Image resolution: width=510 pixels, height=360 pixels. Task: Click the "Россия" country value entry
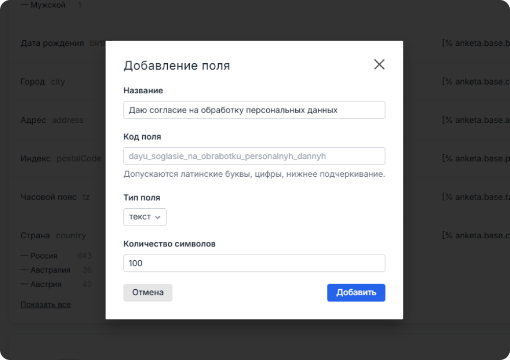(x=44, y=256)
